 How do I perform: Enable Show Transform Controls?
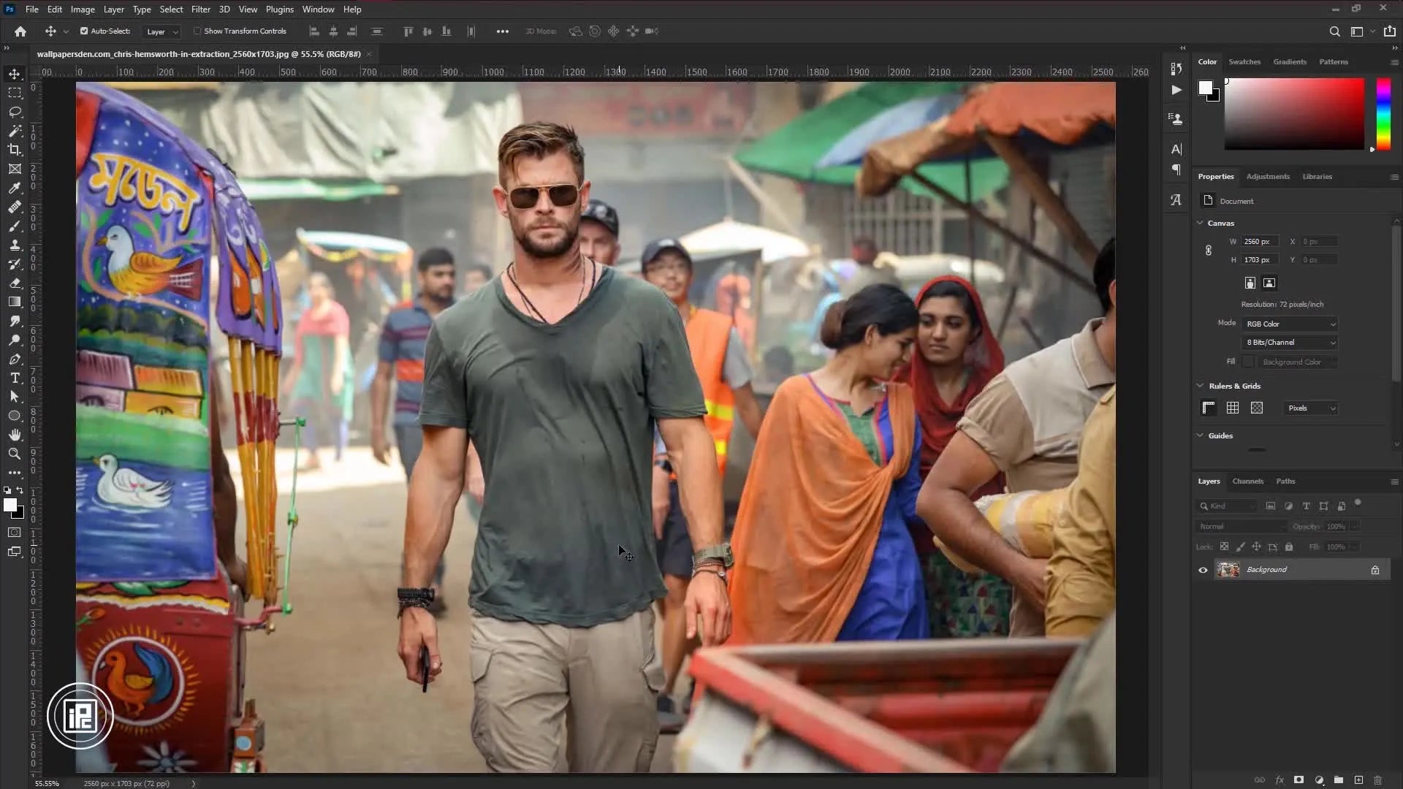(198, 31)
